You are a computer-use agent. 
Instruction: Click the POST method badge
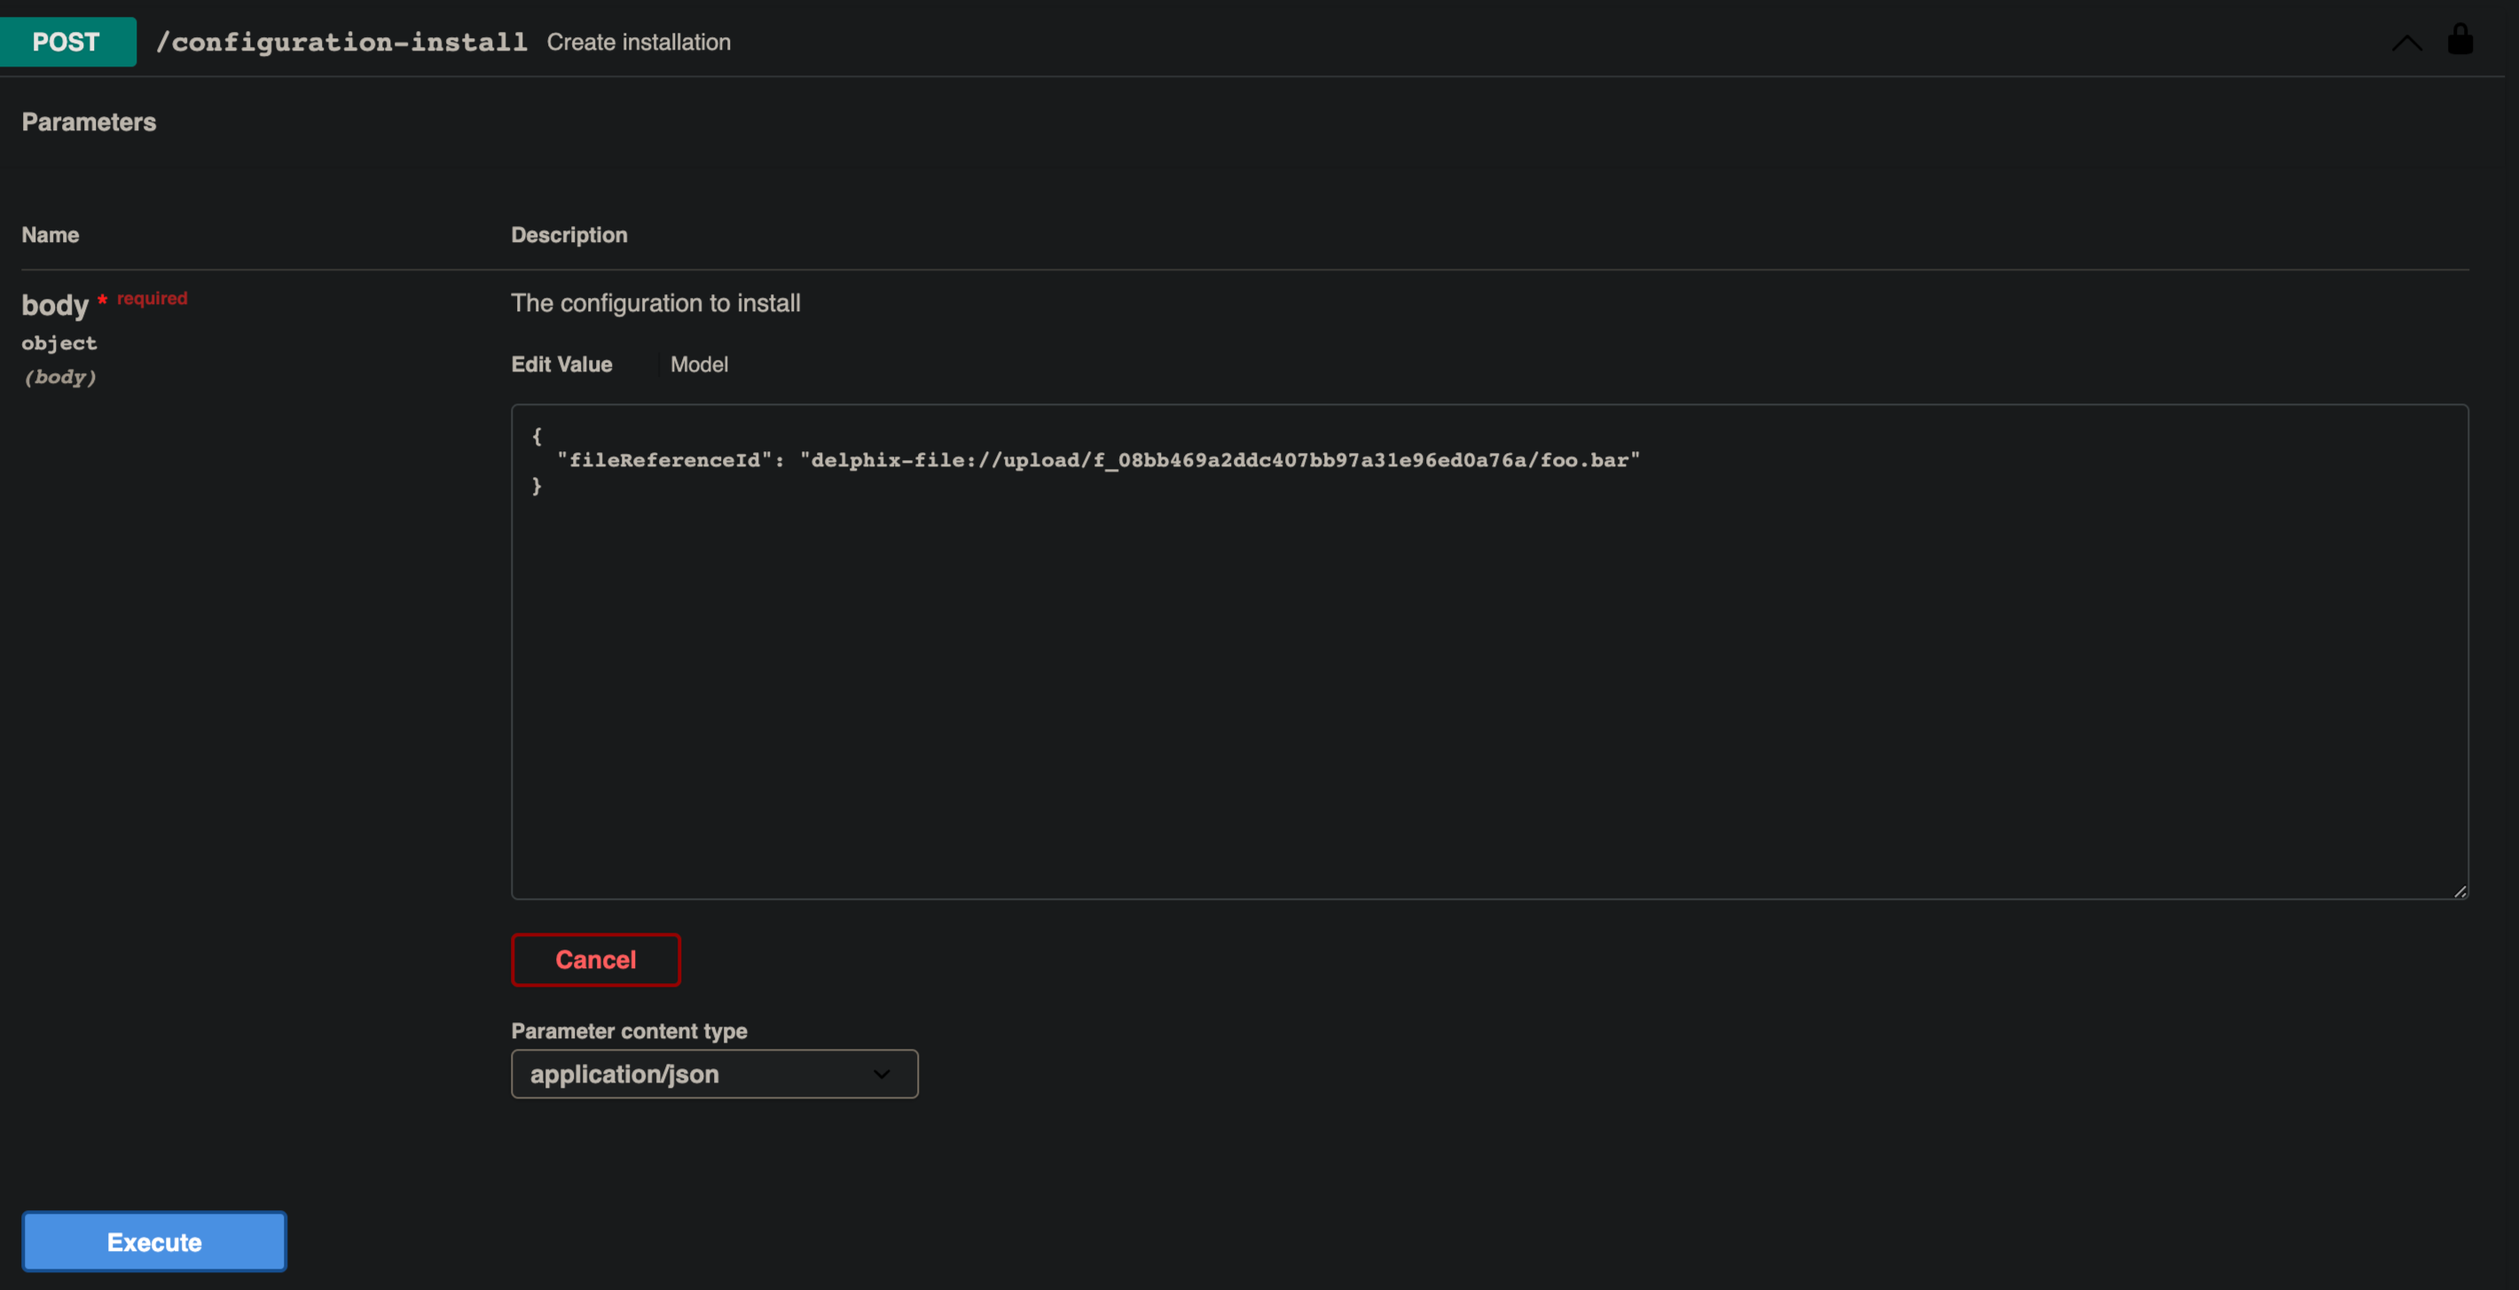66,41
